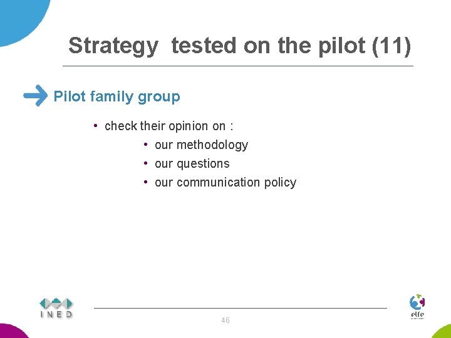
Task: Click the elfe logo
Action: pos(417,307)
